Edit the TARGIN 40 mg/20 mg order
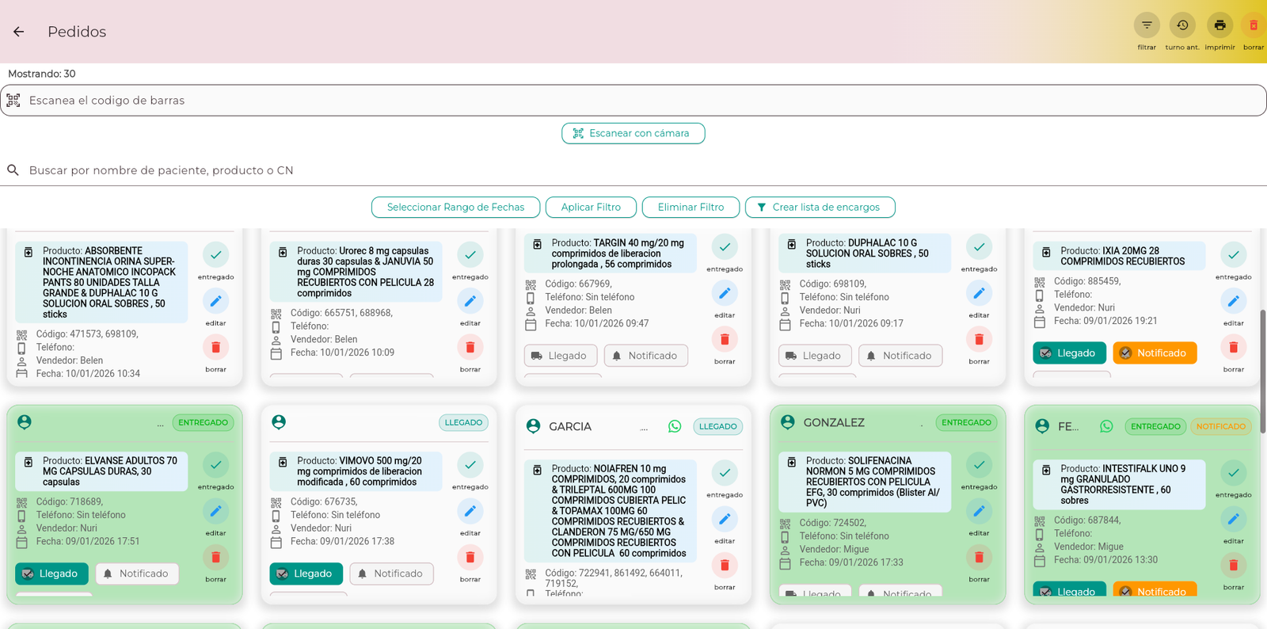Screen dimensions: 1267x629 (724, 294)
